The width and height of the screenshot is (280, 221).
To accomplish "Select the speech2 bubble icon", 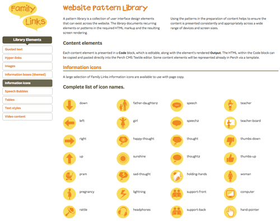I will (x=177, y=123).
